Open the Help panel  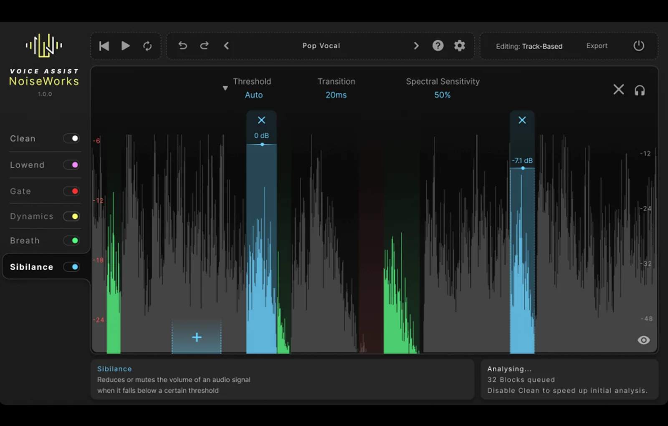[x=438, y=46]
